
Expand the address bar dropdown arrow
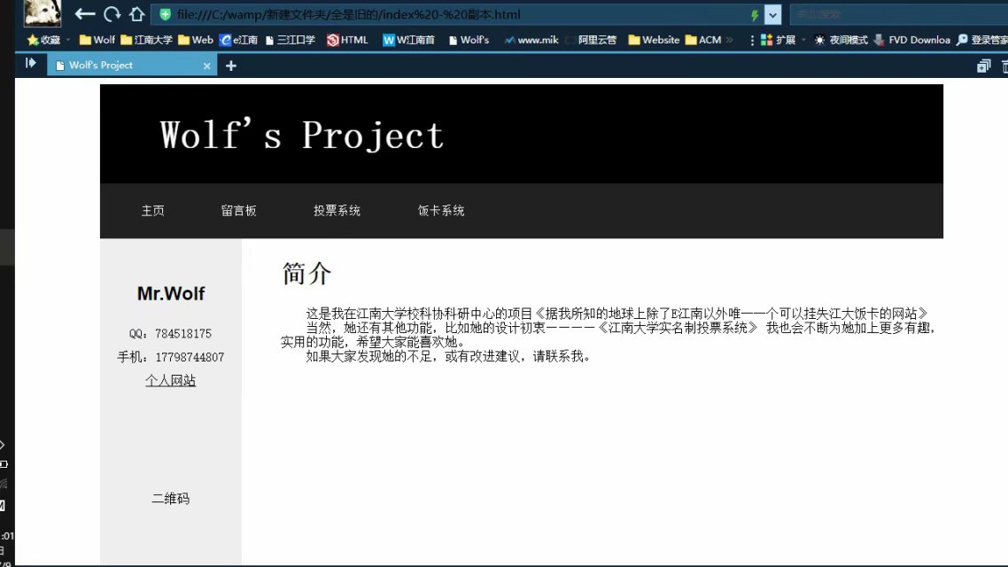click(772, 15)
